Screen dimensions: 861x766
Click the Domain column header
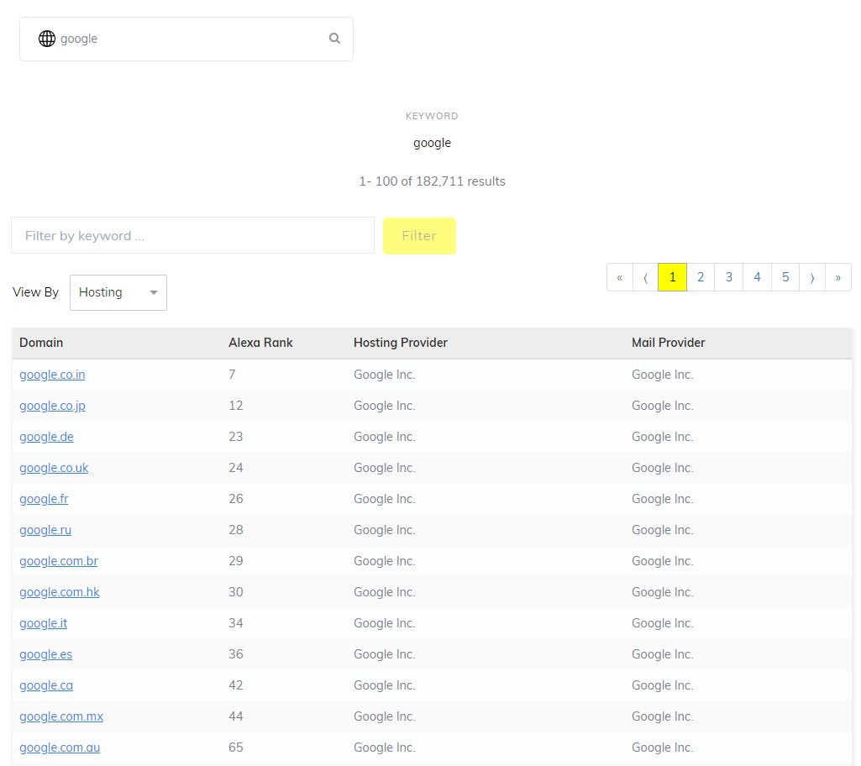point(41,343)
